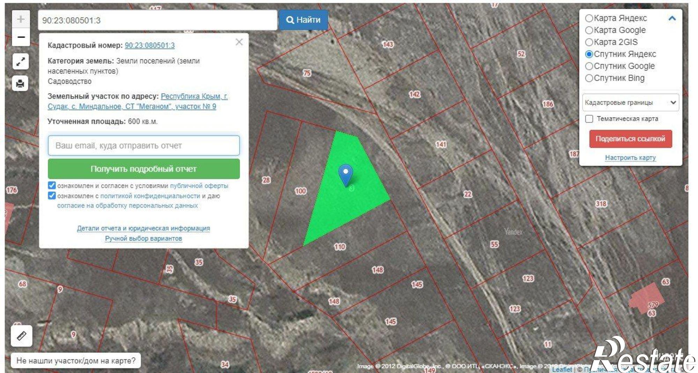Click the Найти search button
698x373 pixels.
303,20
